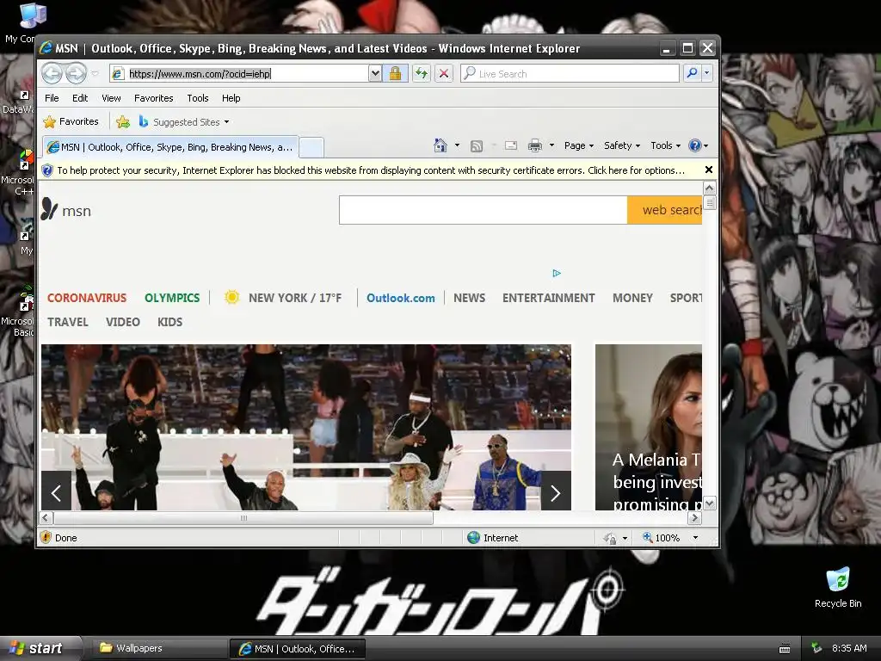This screenshot has height=661, width=881.
Task: Open the Tools command bar dropdown
Action: [x=665, y=145]
